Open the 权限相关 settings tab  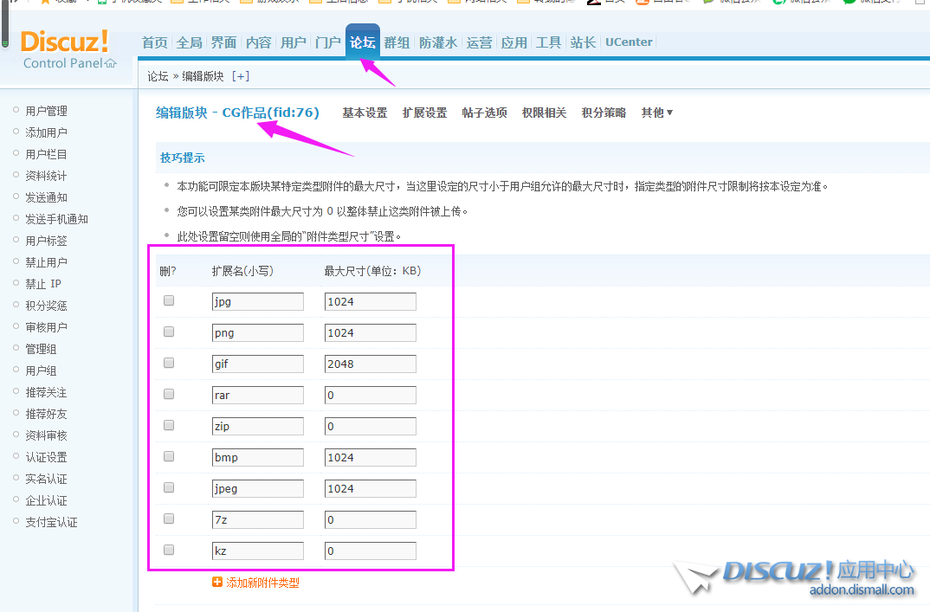pyautogui.click(x=544, y=113)
